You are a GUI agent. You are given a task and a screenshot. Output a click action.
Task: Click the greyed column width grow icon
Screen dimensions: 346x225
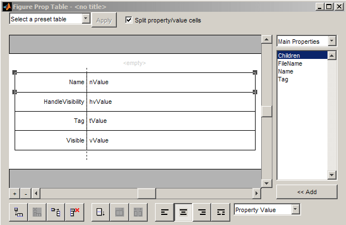[x=120, y=212]
